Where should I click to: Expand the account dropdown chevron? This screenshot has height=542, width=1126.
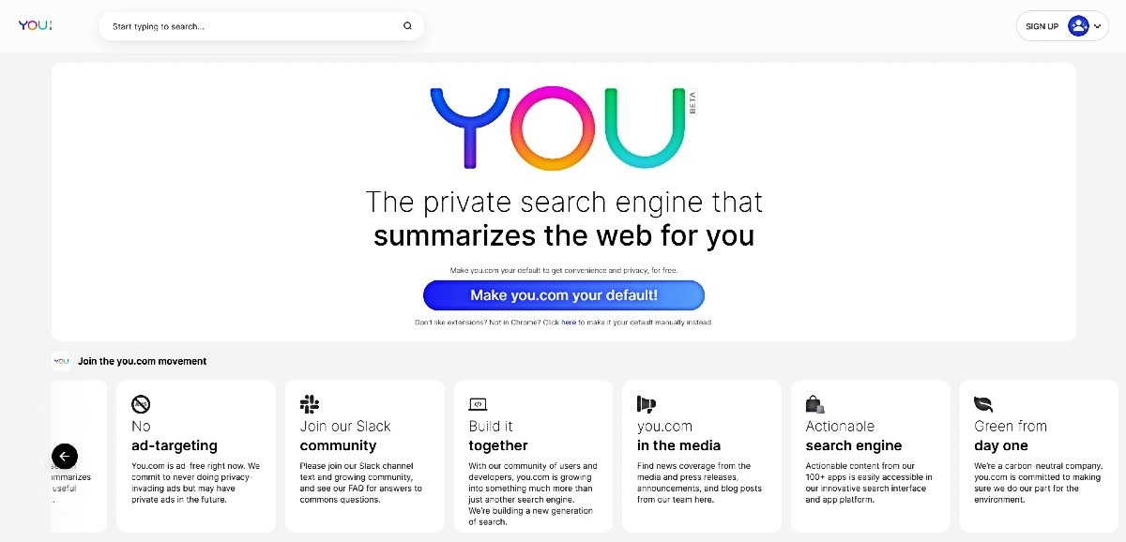(x=1098, y=26)
